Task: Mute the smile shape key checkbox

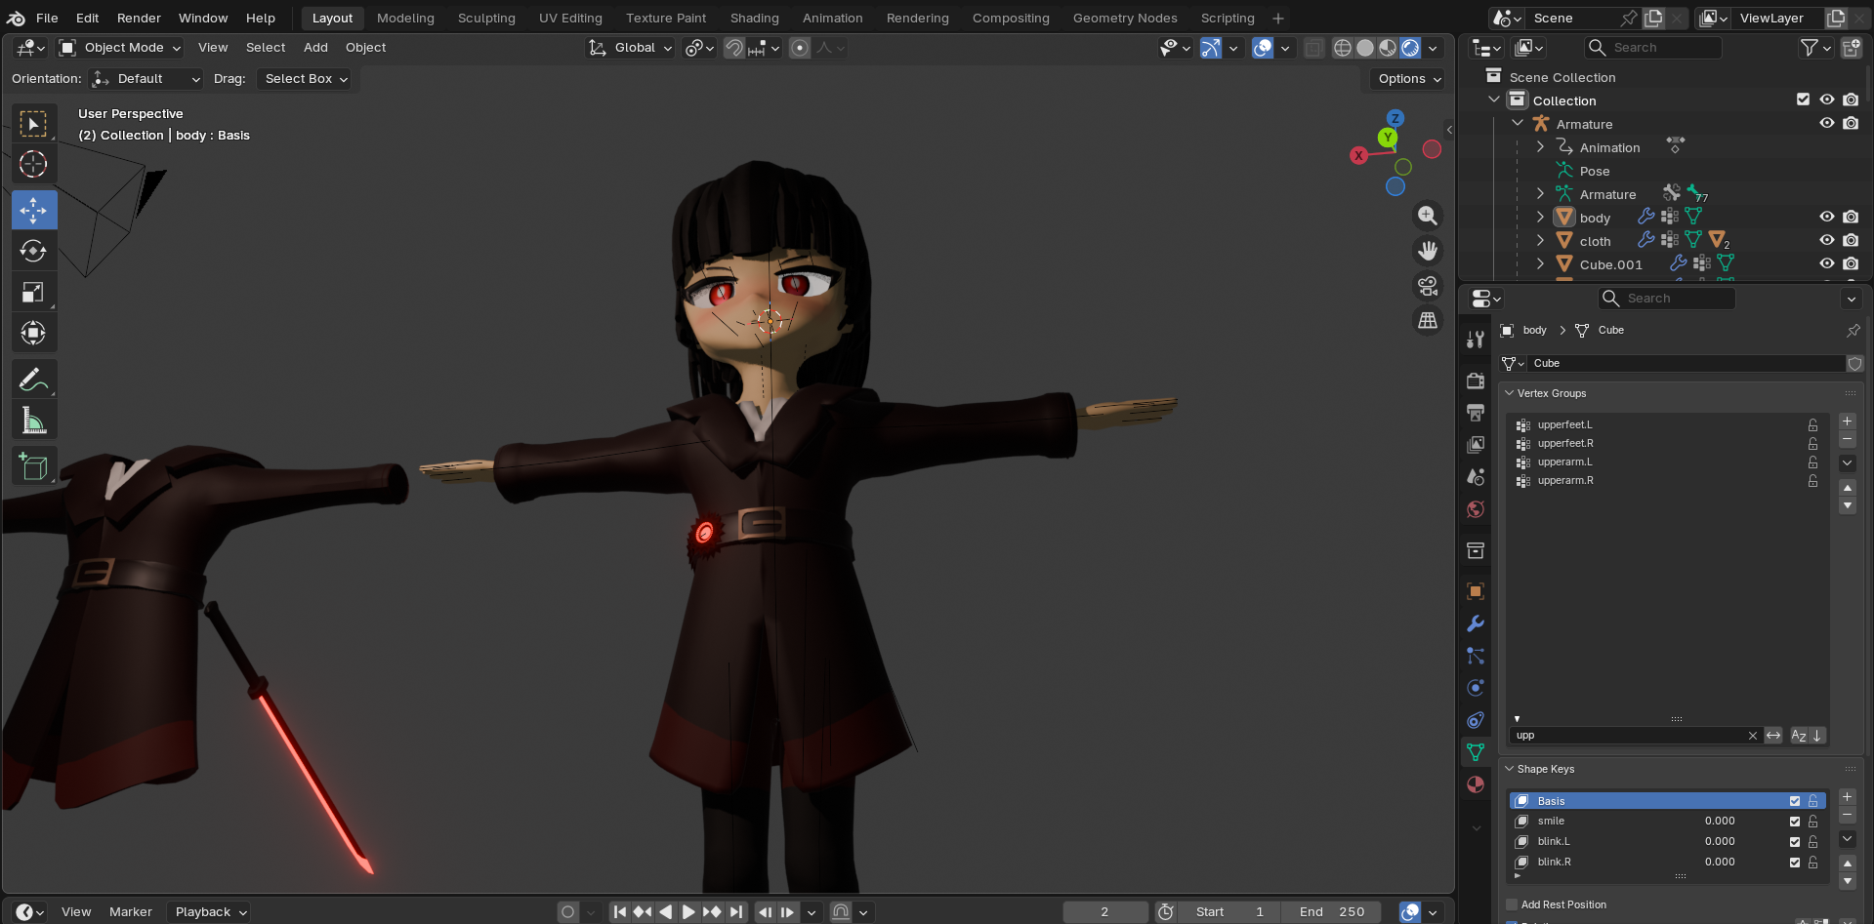Action: point(1795,822)
